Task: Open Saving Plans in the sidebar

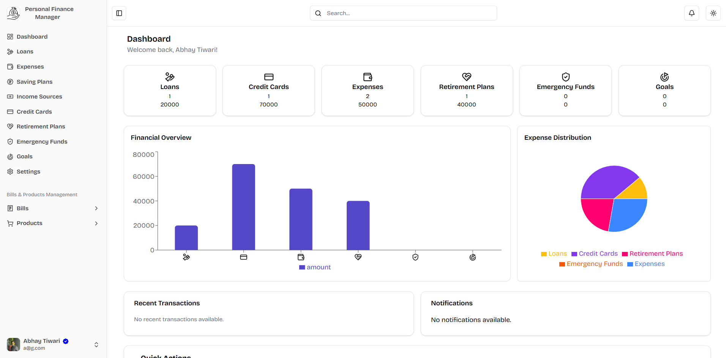Action: [34, 82]
